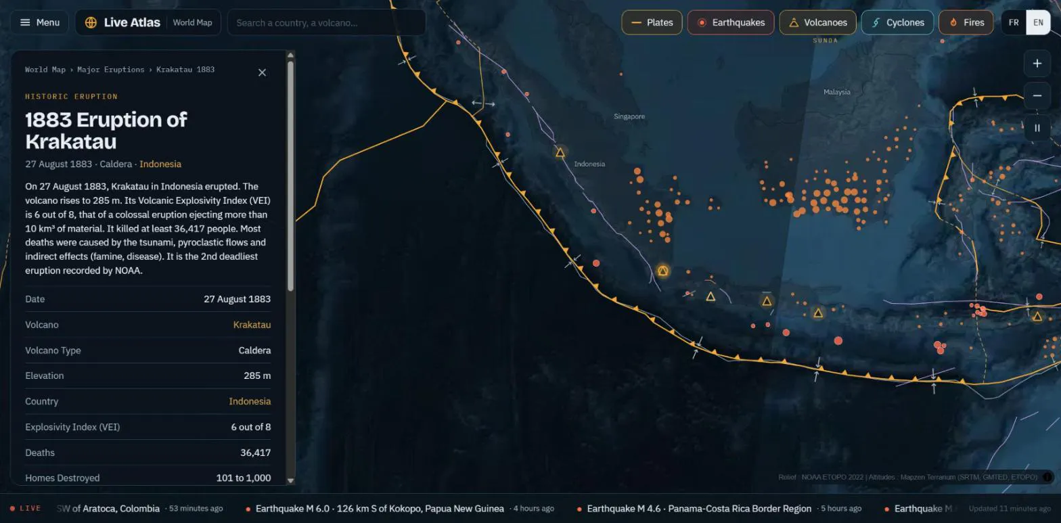Click the panel scrollbar up arrow
The image size is (1061, 523).
(x=291, y=55)
